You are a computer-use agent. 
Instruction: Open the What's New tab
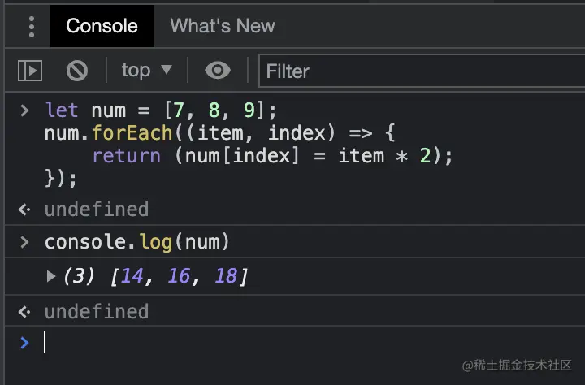point(222,26)
